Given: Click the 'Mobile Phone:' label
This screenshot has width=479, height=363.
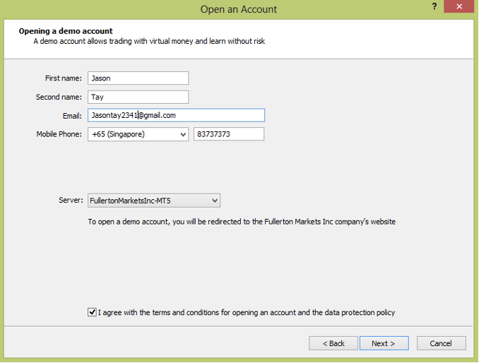Looking at the screenshot, I should pos(59,134).
